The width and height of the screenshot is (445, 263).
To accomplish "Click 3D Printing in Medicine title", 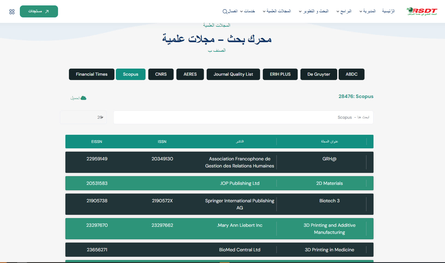I will coord(329,250).
